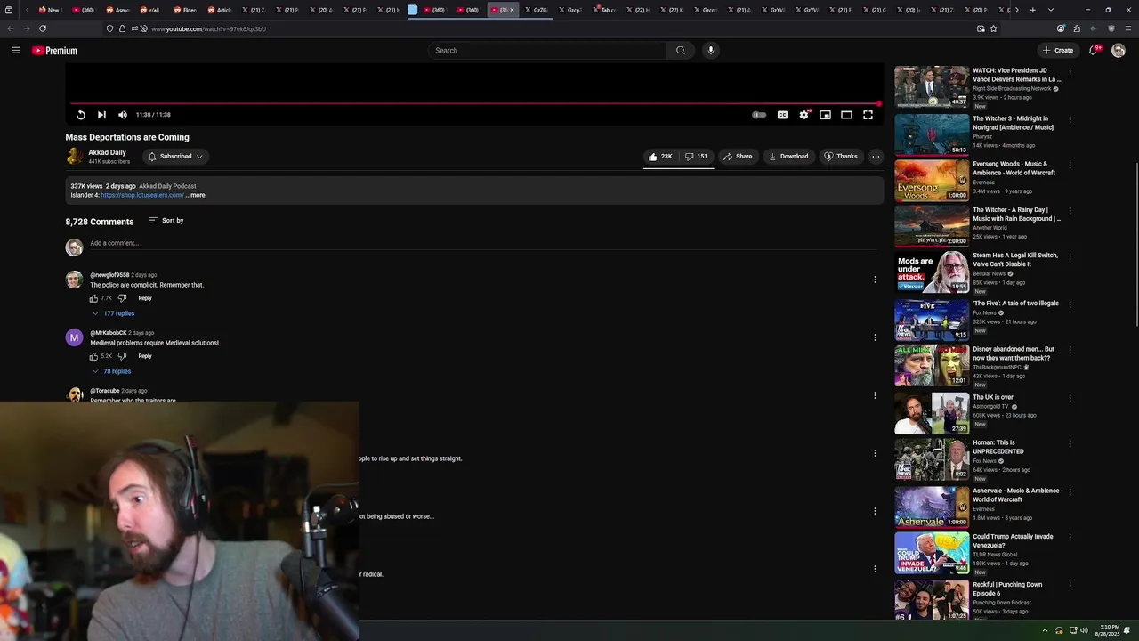Toggle closed captions CC button

[782, 115]
